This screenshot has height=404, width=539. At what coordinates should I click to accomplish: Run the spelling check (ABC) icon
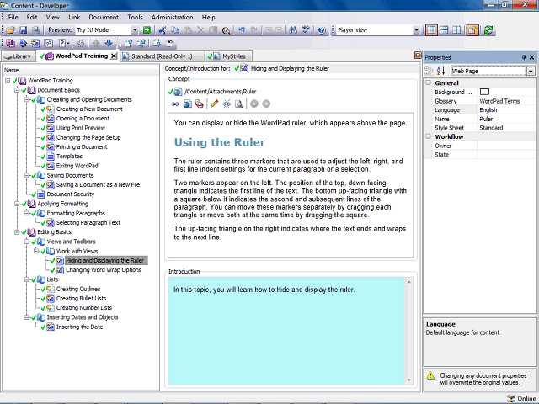pyautogui.click(x=306, y=30)
